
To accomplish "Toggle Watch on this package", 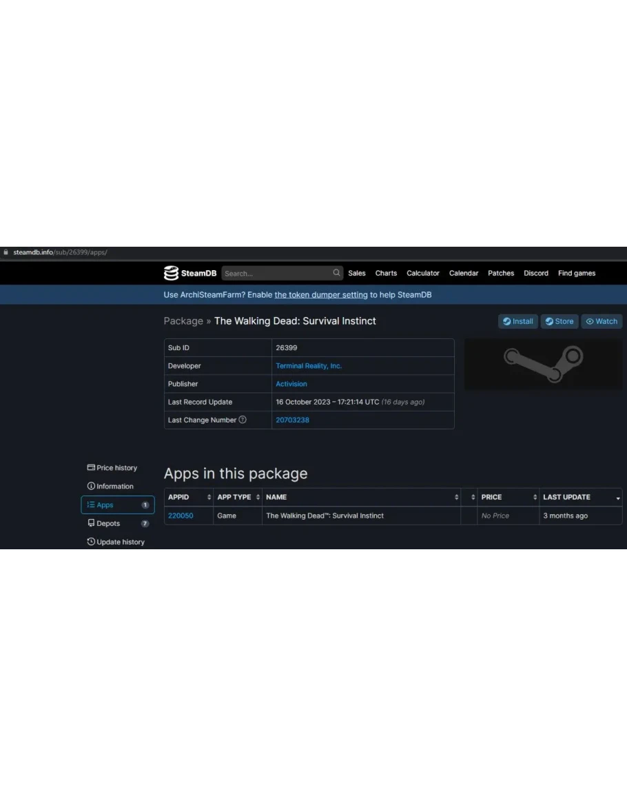I will [602, 321].
